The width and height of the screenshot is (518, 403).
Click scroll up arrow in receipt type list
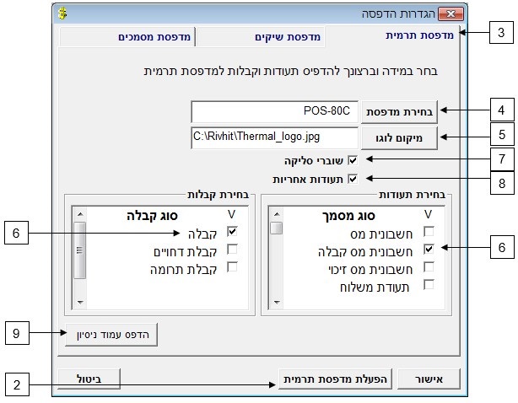pos(80,214)
